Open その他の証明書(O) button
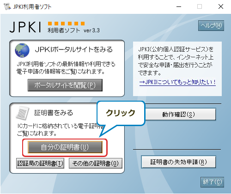The height and width of the screenshot is (194, 231). coord(96,164)
